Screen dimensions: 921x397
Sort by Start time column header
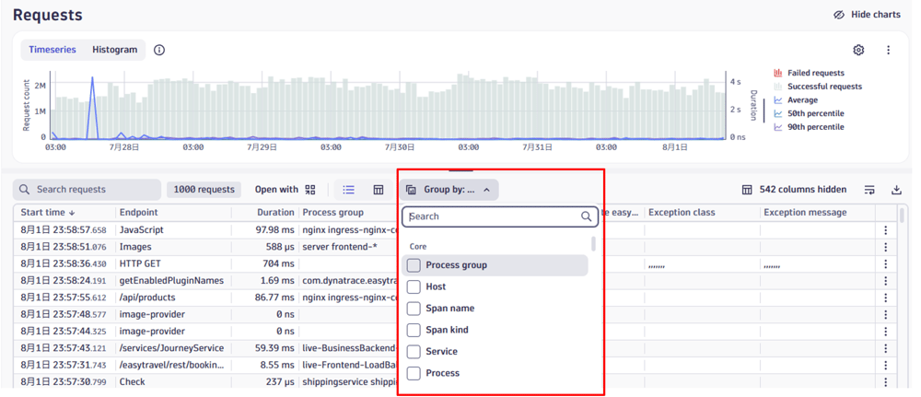(x=48, y=213)
